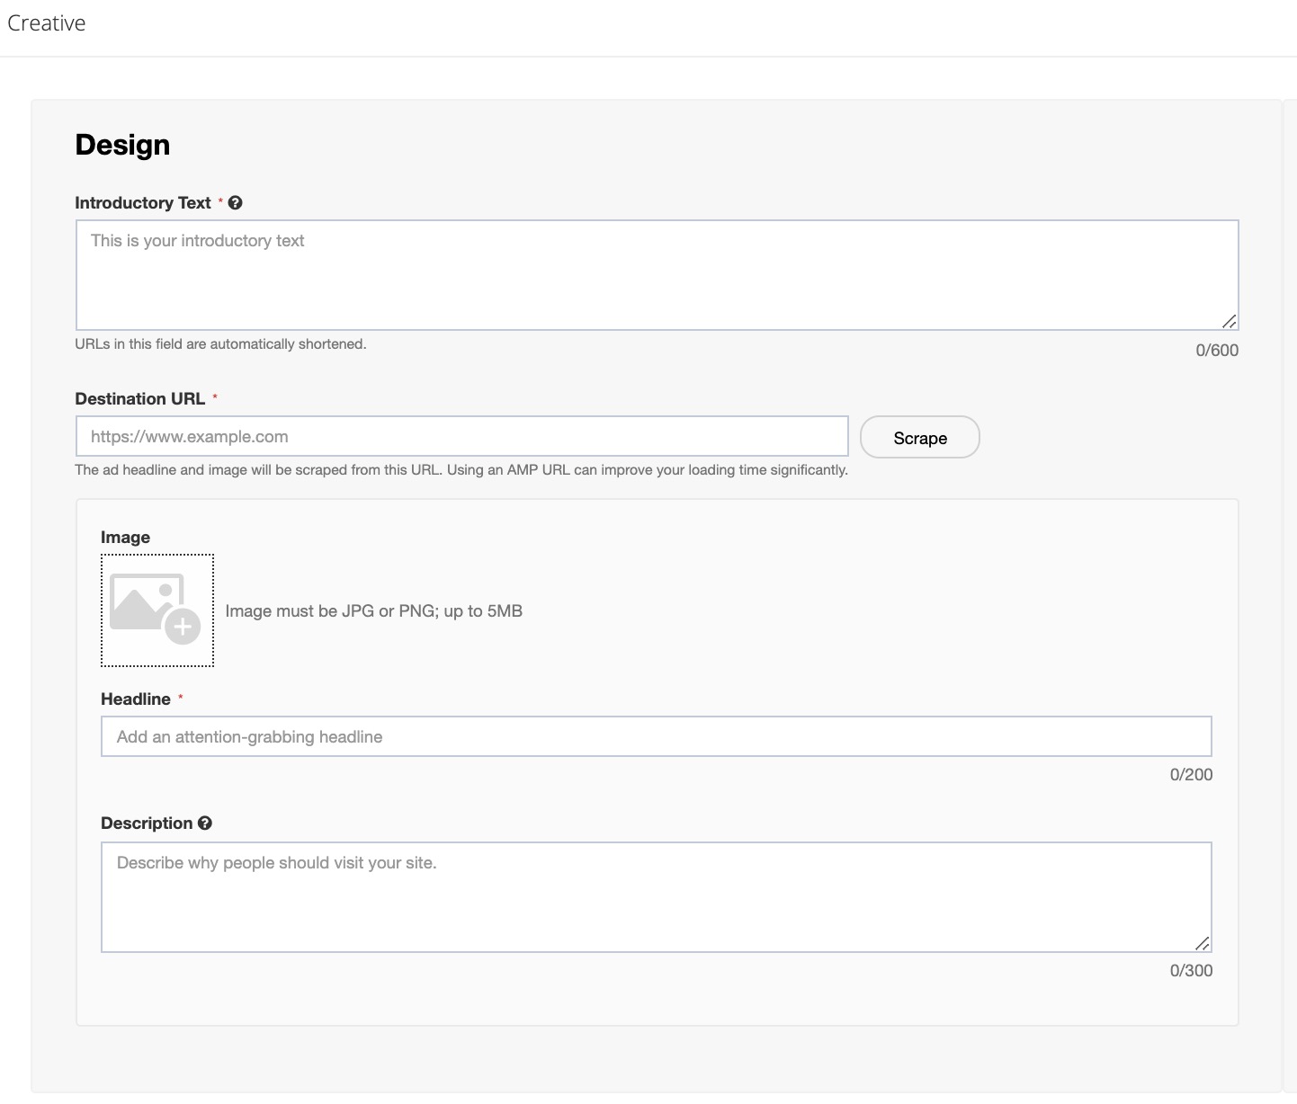Viewport: 1297px width, 1104px height.
Task: Click the Design heading
Action: [x=122, y=146]
